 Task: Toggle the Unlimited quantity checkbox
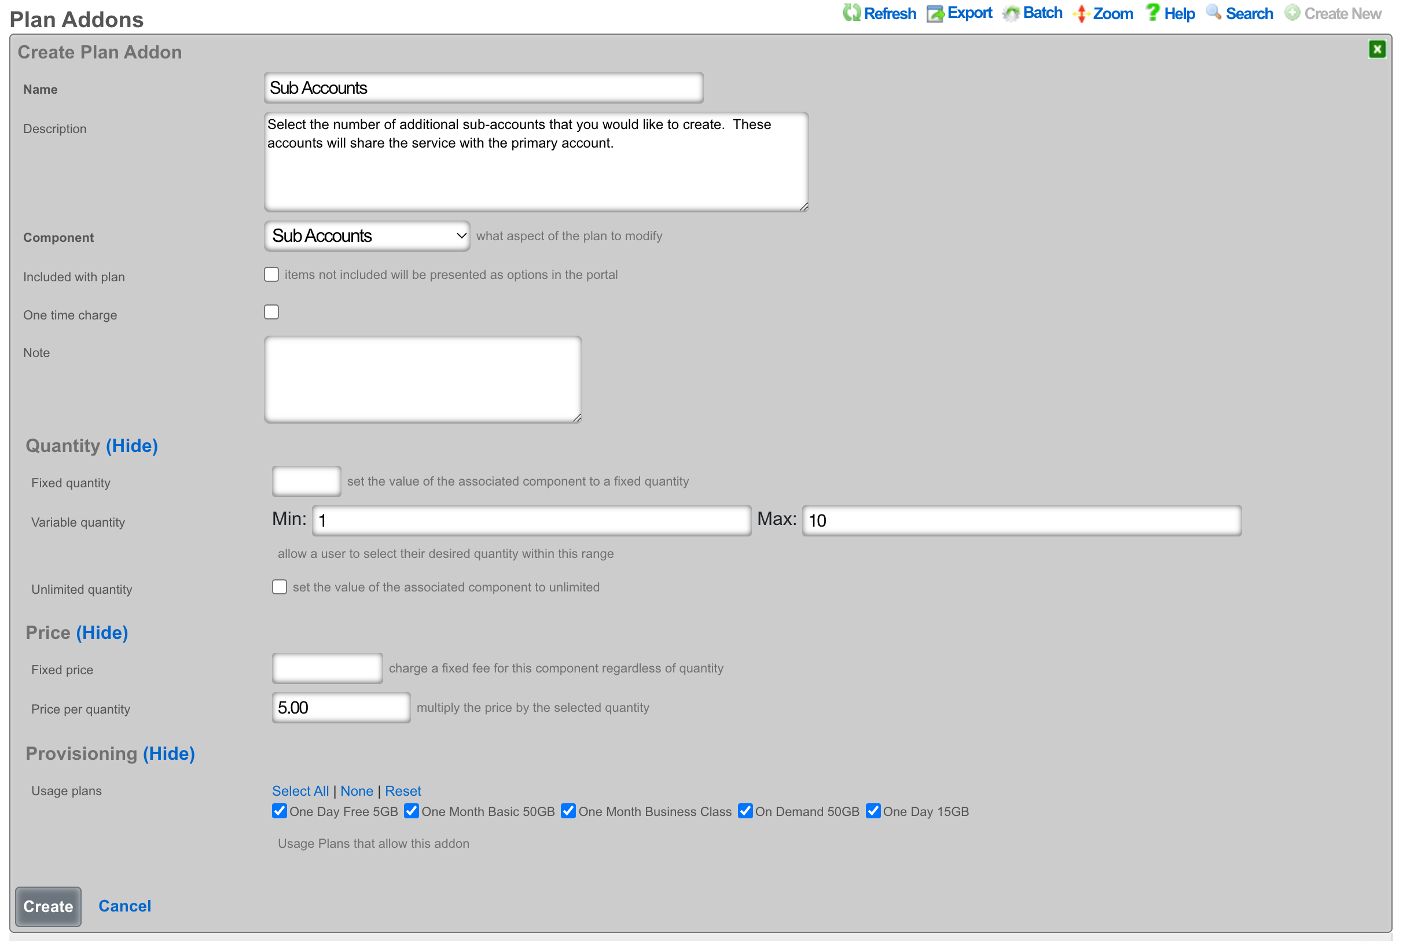[280, 587]
